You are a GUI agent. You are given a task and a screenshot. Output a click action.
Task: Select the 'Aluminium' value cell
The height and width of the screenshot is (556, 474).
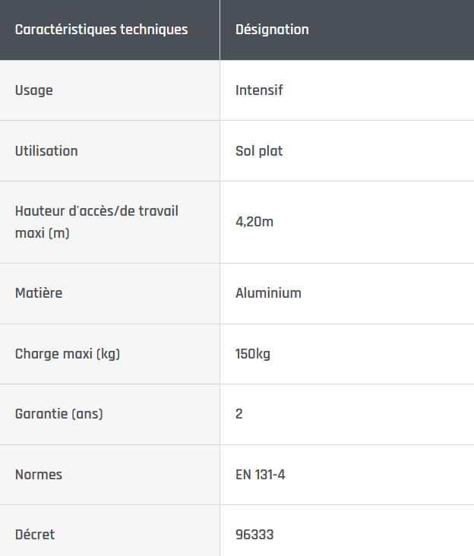(x=268, y=293)
